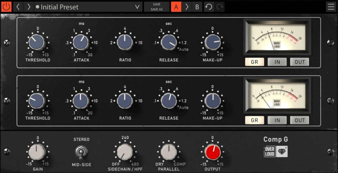Set top compressor meter to OUT
The width and height of the screenshot is (338, 173).
299,62
